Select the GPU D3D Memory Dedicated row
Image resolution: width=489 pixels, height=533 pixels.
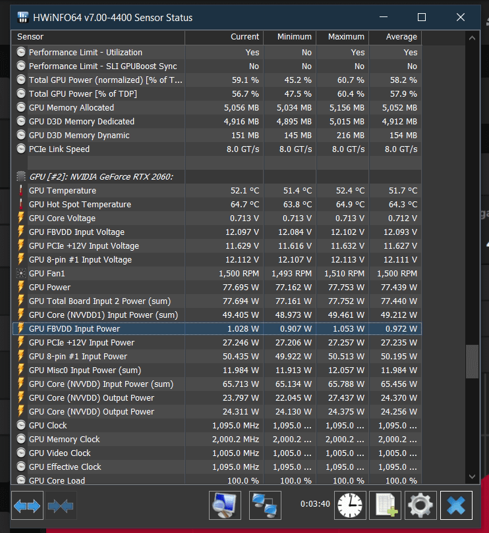tap(217, 121)
